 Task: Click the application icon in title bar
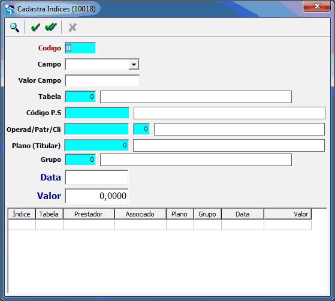click(x=10, y=9)
